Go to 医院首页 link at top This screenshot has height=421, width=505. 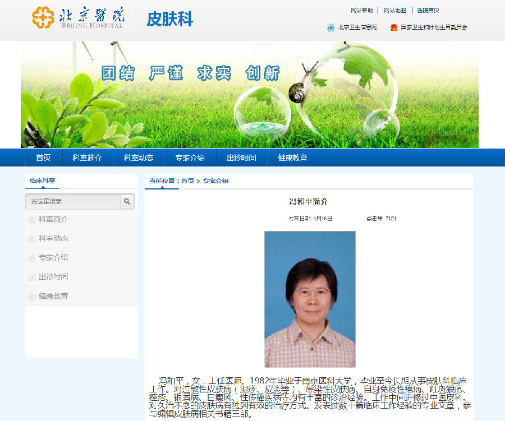[x=428, y=11]
